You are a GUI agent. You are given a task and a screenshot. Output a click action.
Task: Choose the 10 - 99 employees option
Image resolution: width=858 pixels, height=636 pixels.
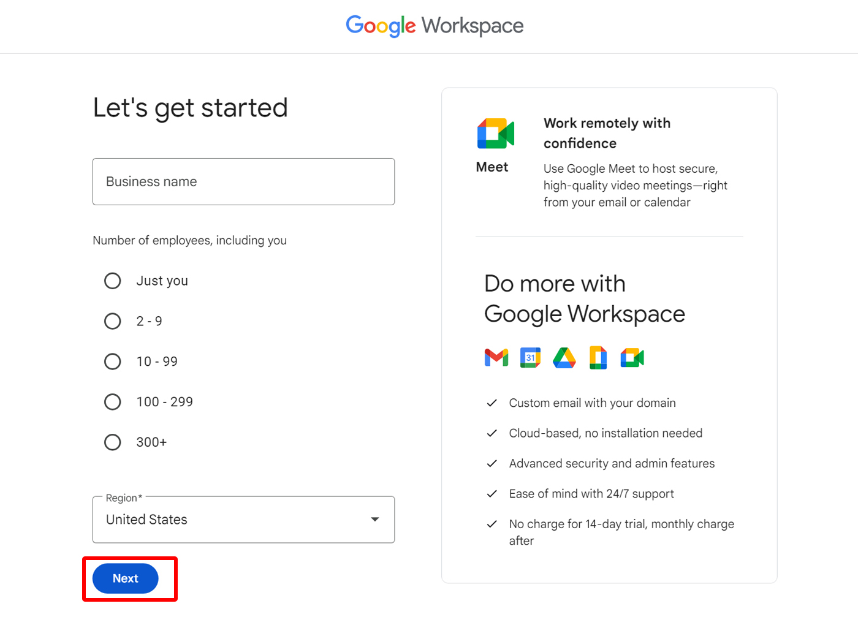[x=113, y=362]
